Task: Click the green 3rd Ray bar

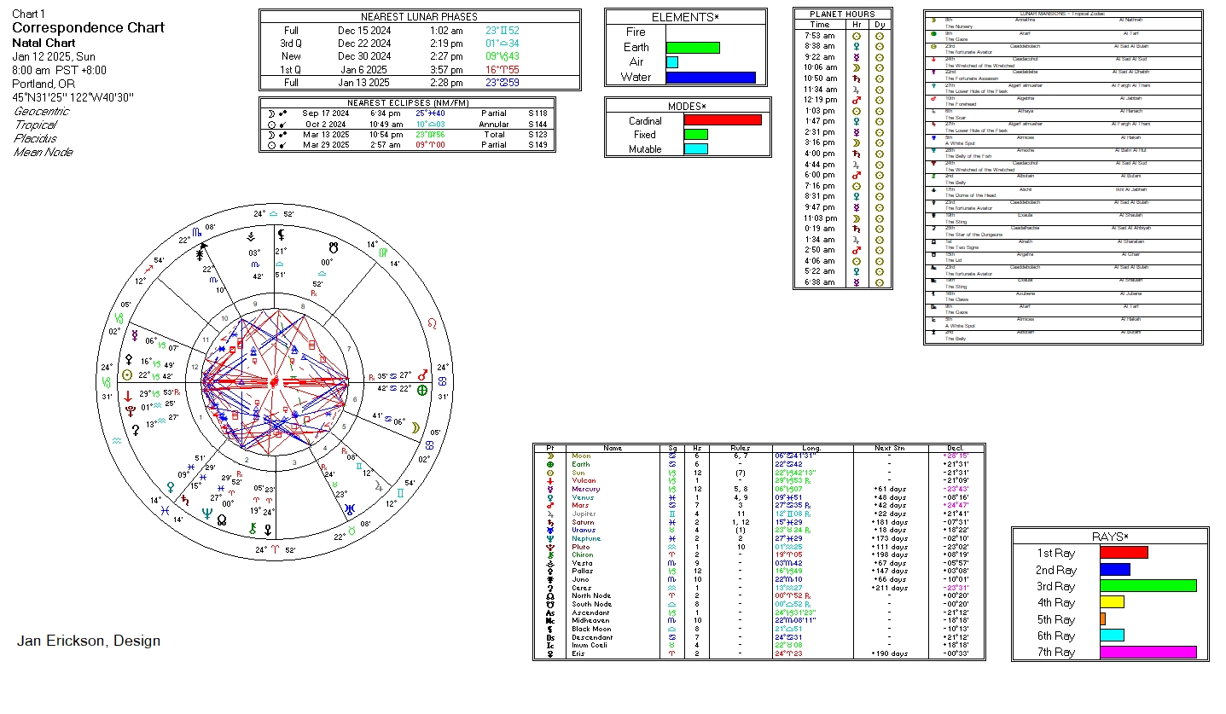Action: point(1148,586)
